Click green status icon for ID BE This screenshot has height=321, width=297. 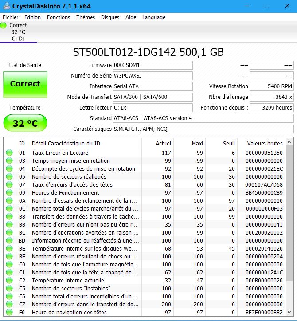(9, 249)
